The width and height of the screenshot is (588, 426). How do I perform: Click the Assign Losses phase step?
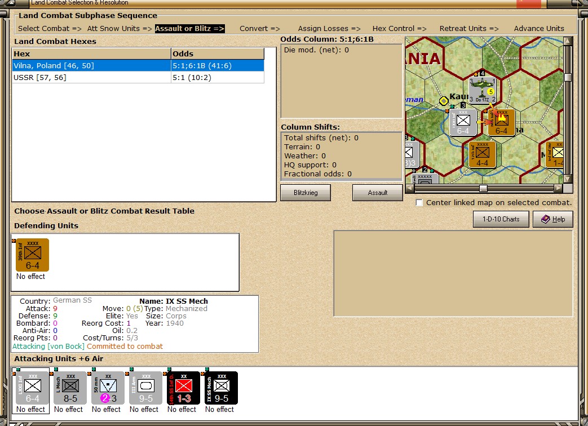(x=329, y=29)
